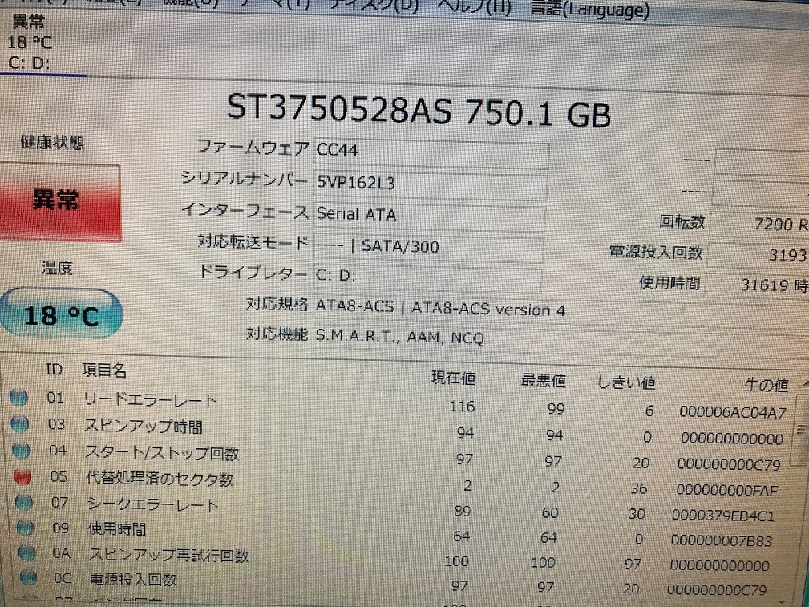Screen dimensions: 809x607
Task: Click the blue status icon for row 09
Action: coord(26,528)
